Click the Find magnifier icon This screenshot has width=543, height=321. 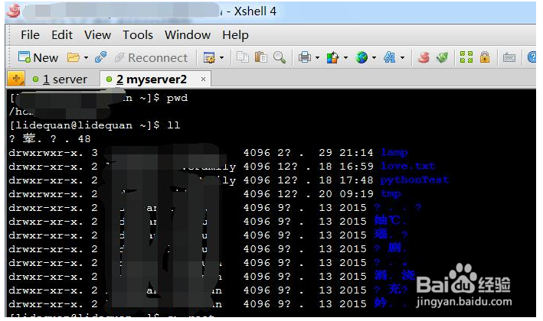[279, 57]
